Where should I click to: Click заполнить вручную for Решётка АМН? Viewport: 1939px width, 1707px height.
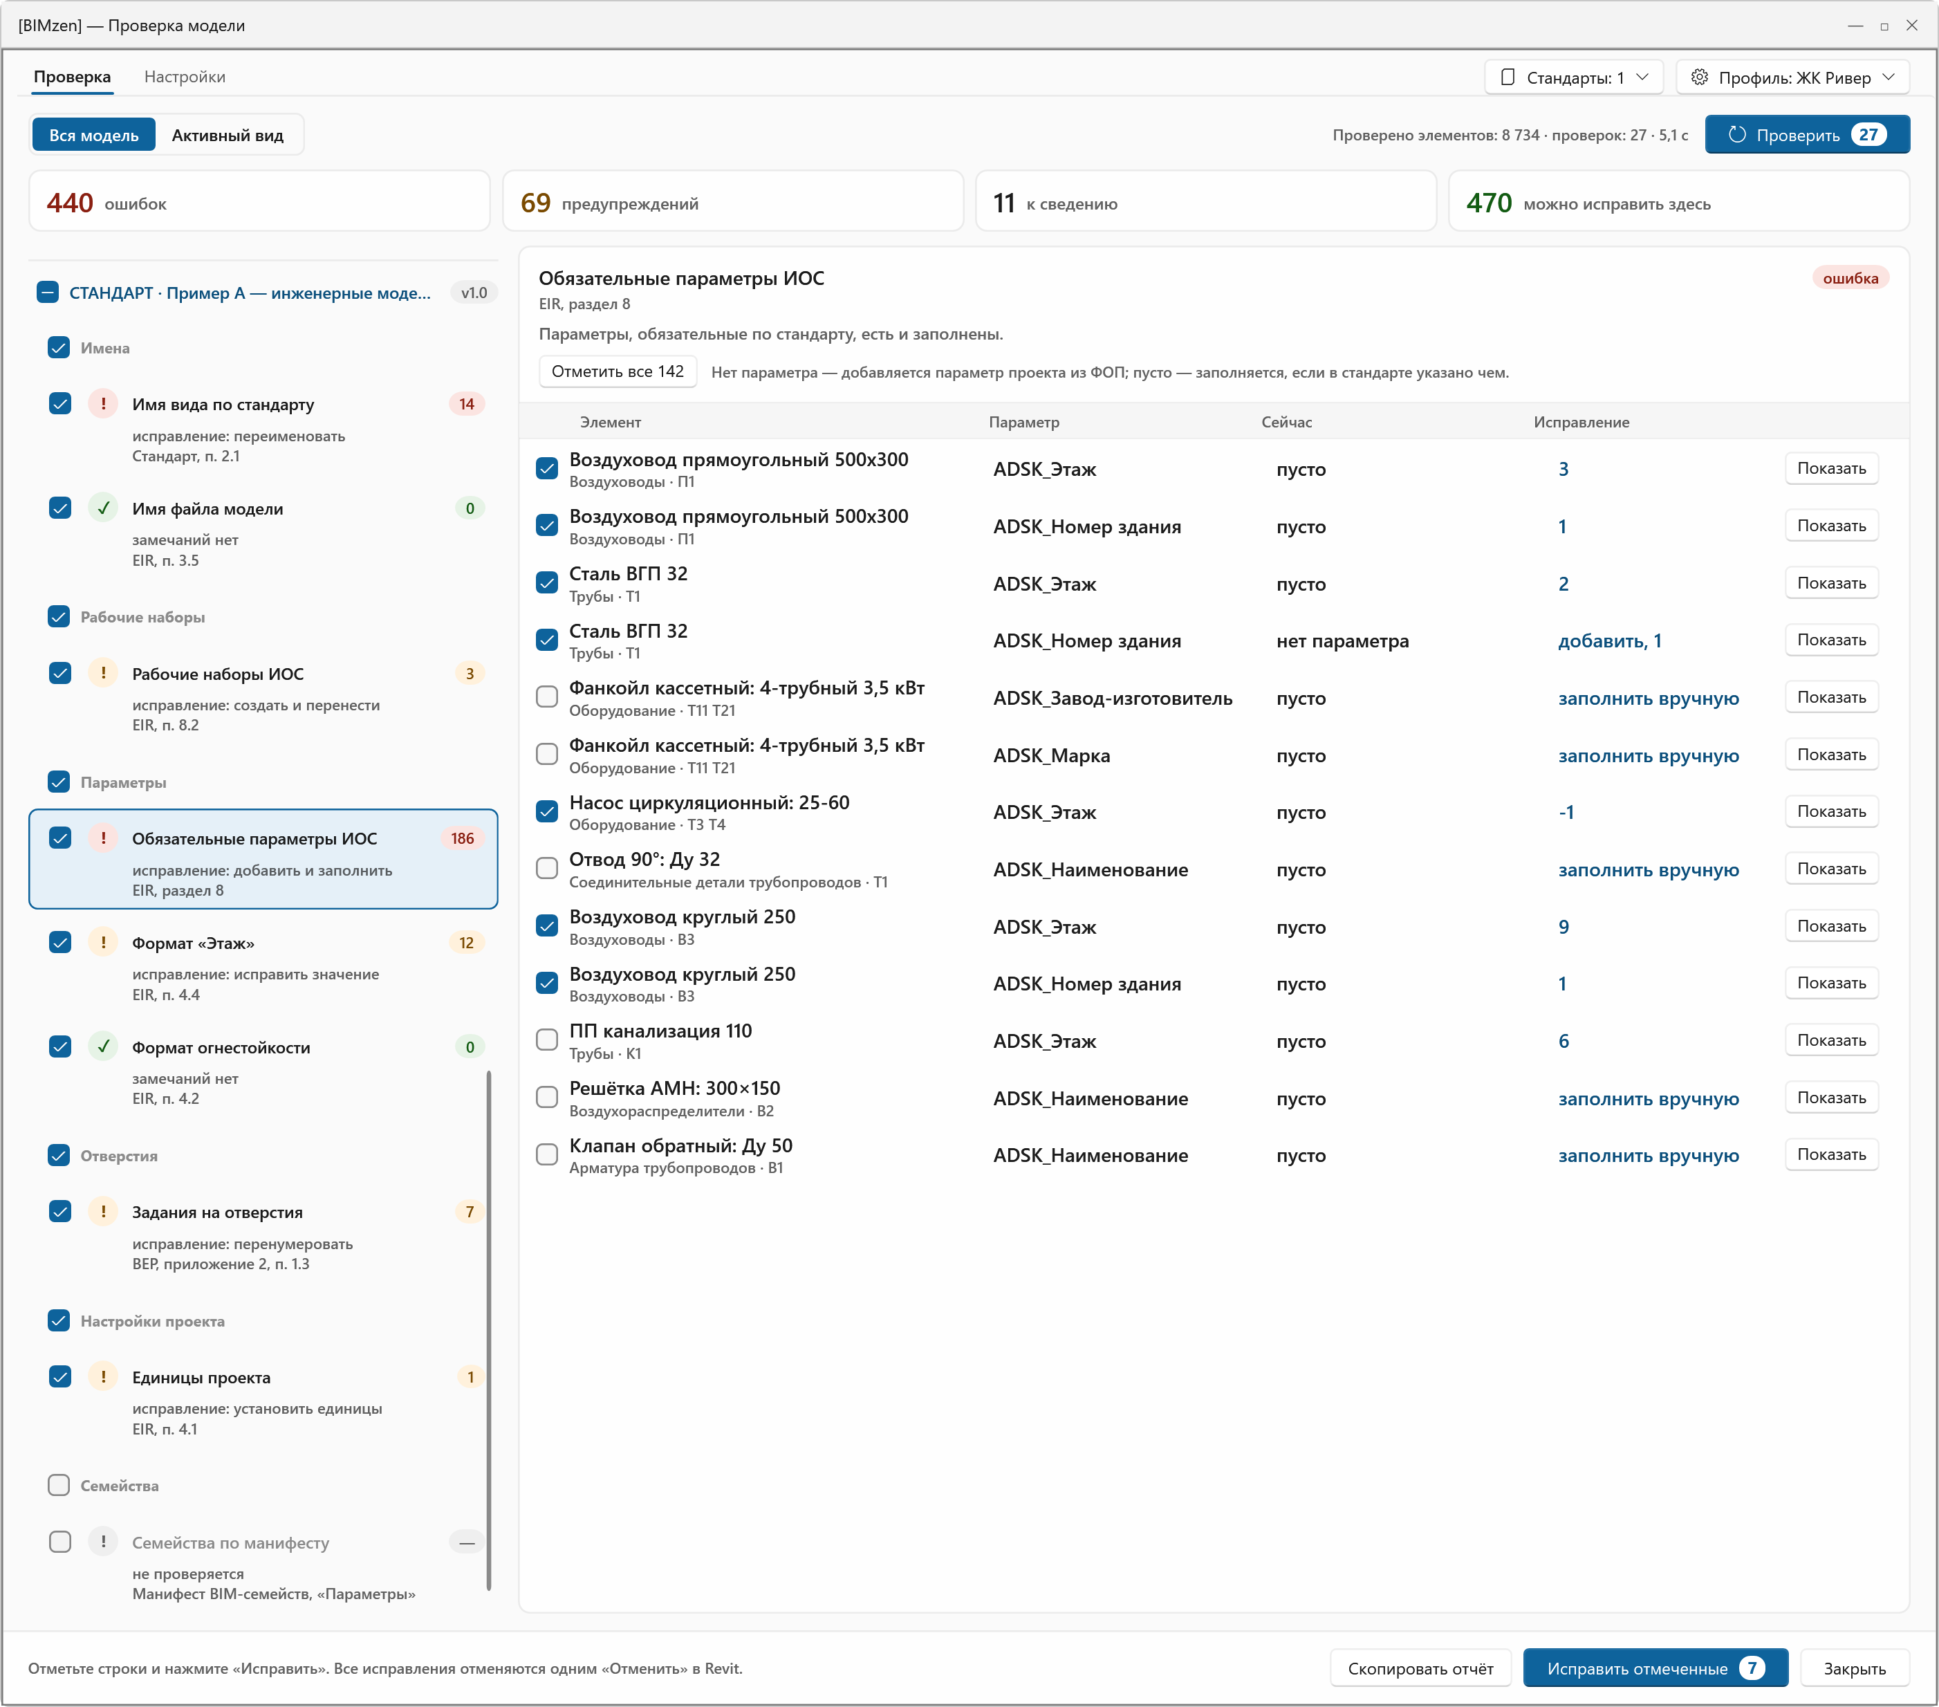pyautogui.click(x=1648, y=1098)
